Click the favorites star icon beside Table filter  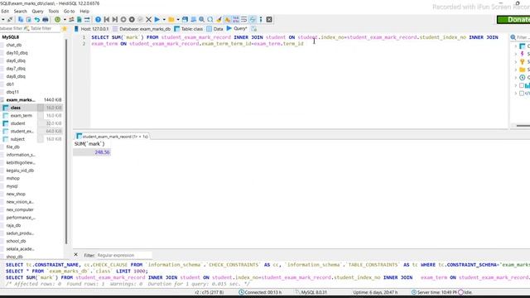pyautogui.click(x=65, y=29)
